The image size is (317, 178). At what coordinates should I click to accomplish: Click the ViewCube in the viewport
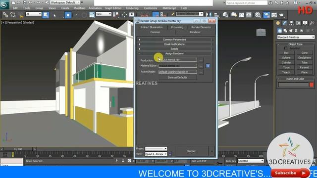click(261, 32)
